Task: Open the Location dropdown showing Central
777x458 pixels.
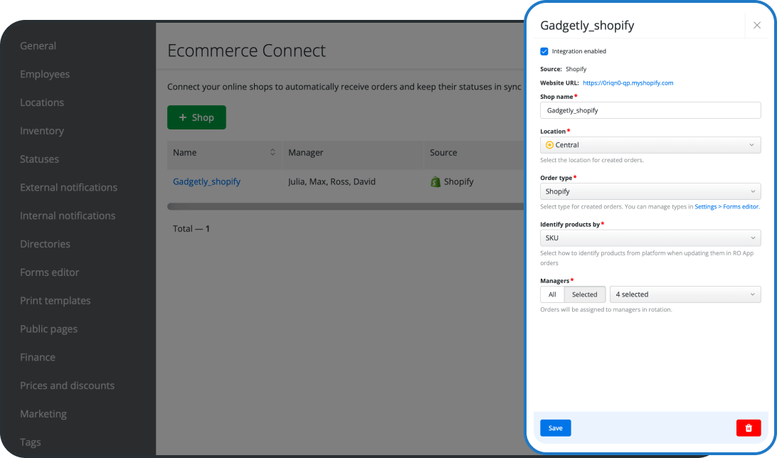Action: (650, 144)
